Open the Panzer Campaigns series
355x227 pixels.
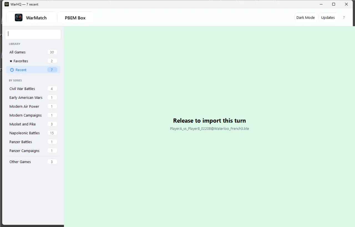pyautogui.click(x=33, y=151)
